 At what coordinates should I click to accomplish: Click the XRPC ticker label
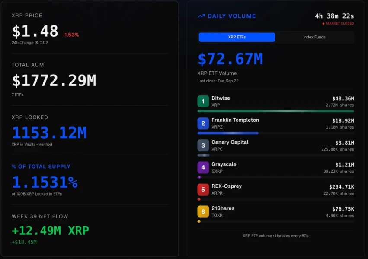tap(217, 149)
